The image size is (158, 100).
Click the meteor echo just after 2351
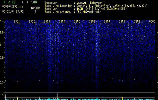[18, 82]
